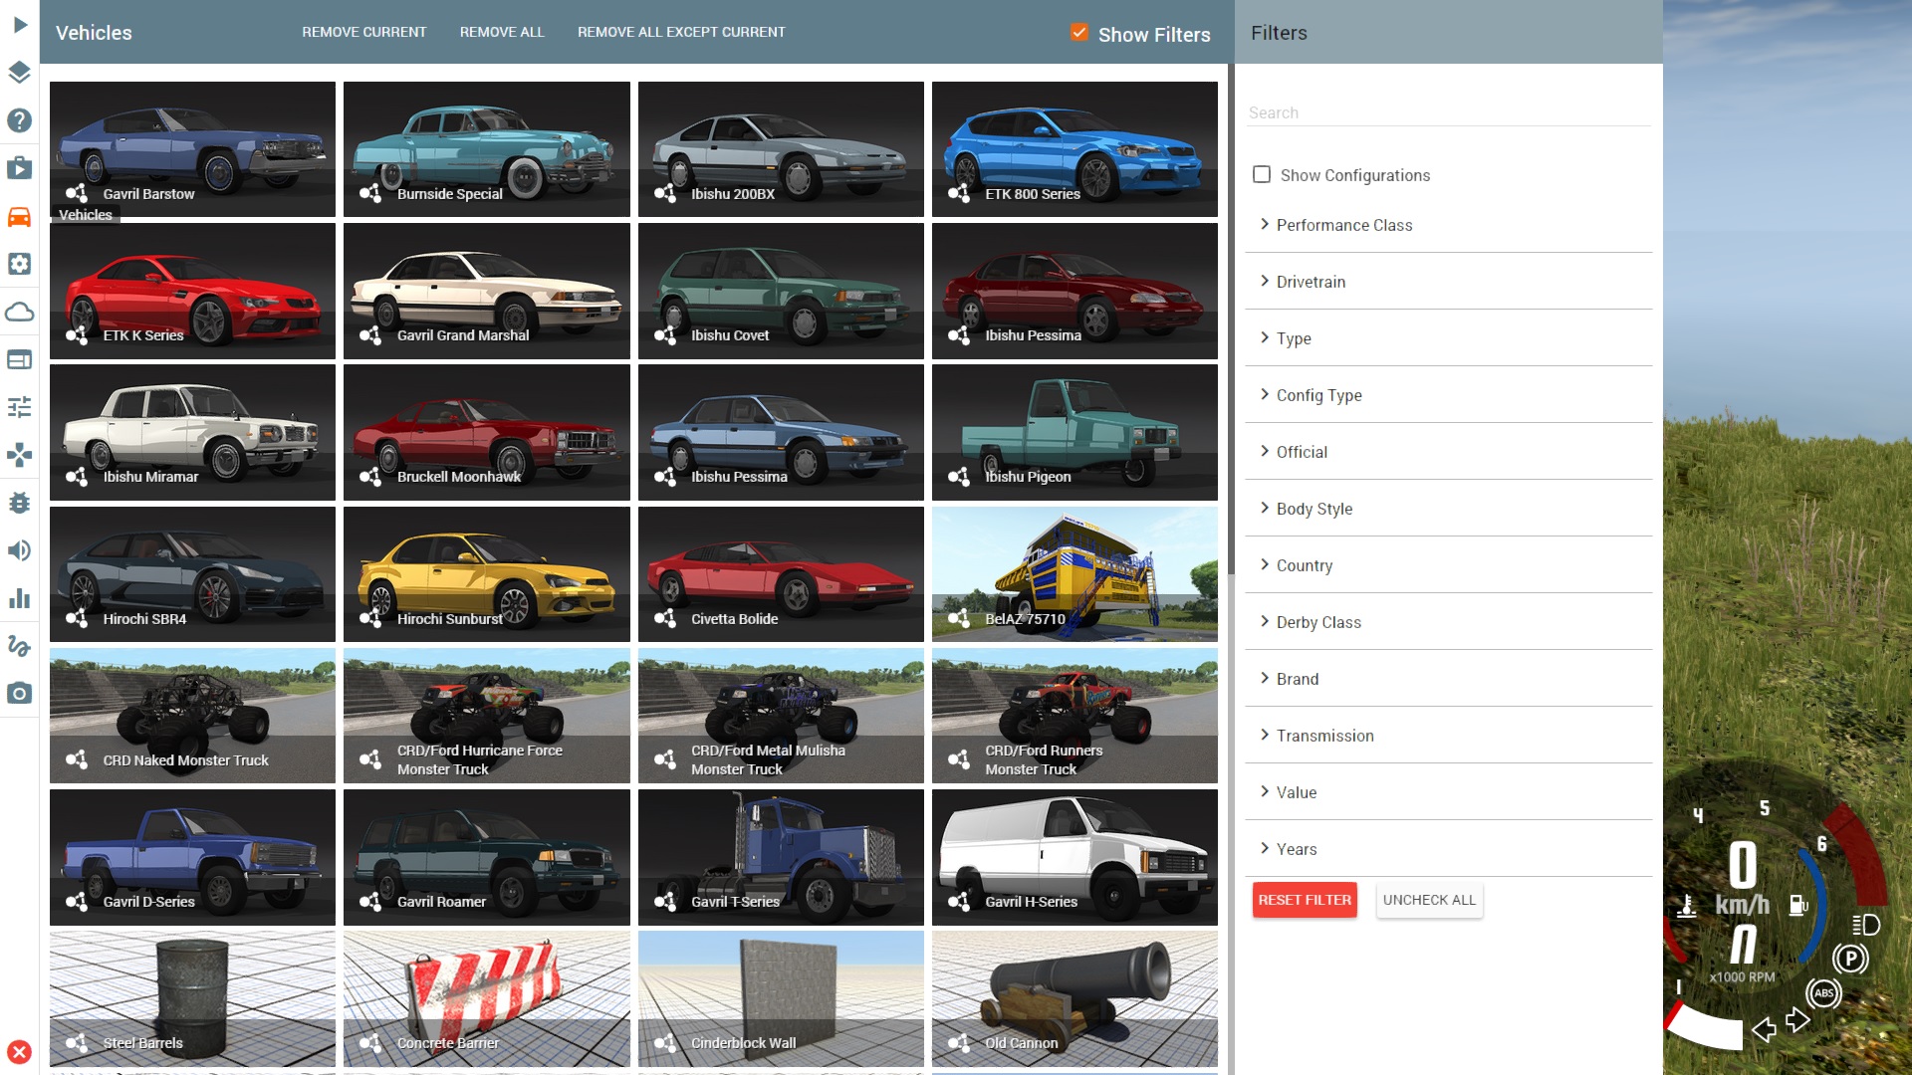This screenshot has width=1912, height=1075.
Task: Click the play icon in sidebar
Action: pyautogui.click(x=20, y=25)
